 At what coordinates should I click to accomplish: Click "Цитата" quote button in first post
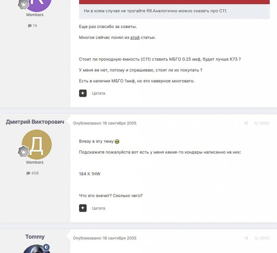pos(99,93)
